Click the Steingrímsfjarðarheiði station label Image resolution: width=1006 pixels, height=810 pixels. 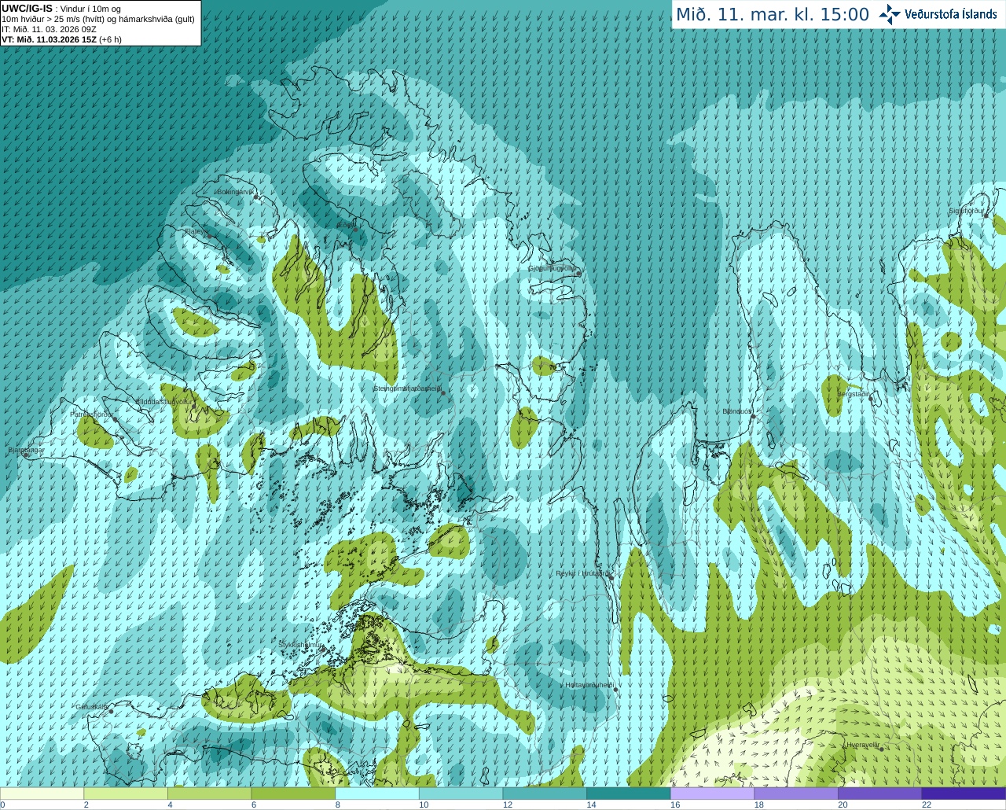(x=407, y=388)
